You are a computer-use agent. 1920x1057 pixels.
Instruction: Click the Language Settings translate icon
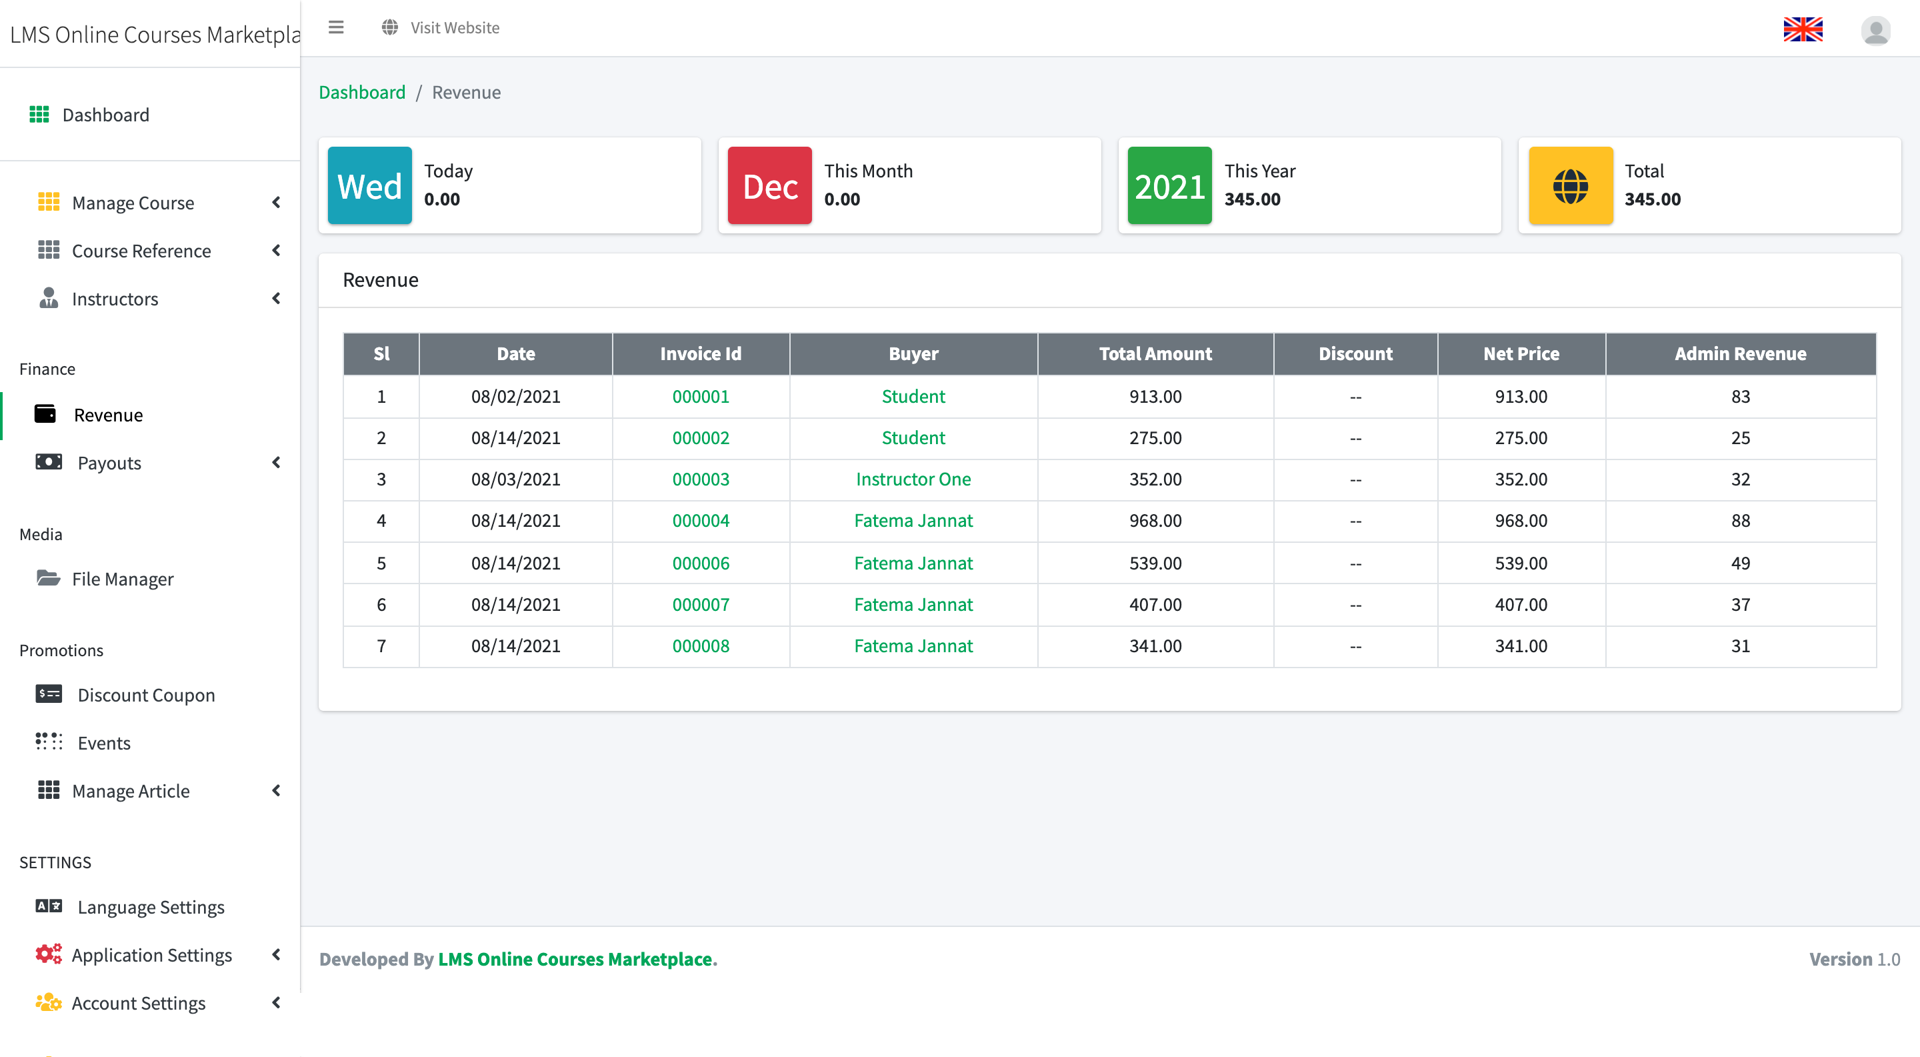click(x=49, y=906)
